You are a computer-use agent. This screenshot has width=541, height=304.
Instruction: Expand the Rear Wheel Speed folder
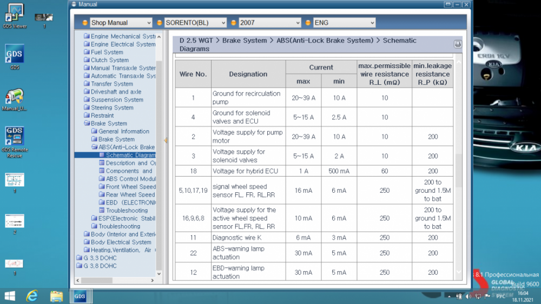tap(127, 194)
